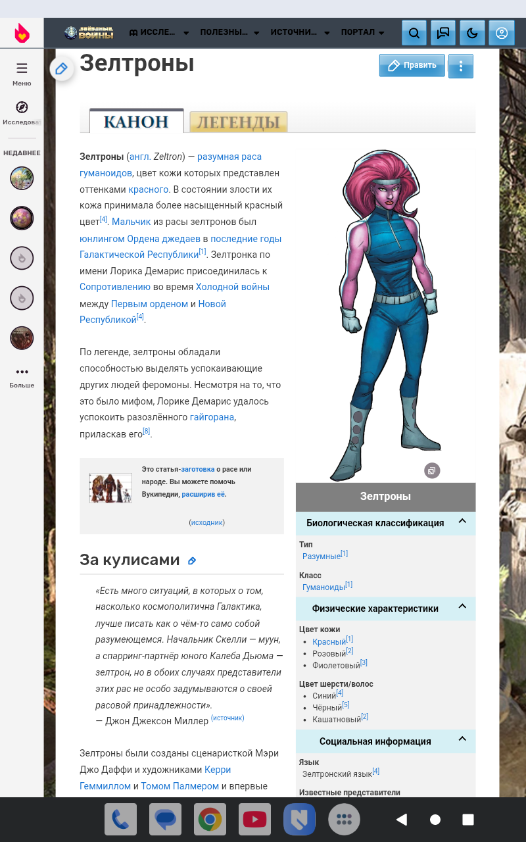Click the Звёздные Войны wiki logo
The height and width of the screenshot is (842, 526).
click(89, 32)
